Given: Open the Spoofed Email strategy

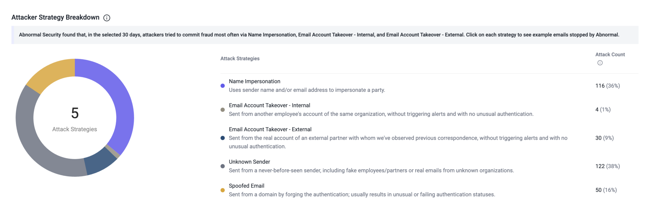Looking at the screenshot, I should coord(247,186).
